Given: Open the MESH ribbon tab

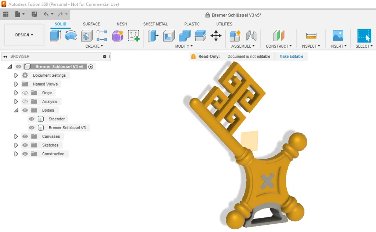Looking at the screenshot, I should pos(122,24).
